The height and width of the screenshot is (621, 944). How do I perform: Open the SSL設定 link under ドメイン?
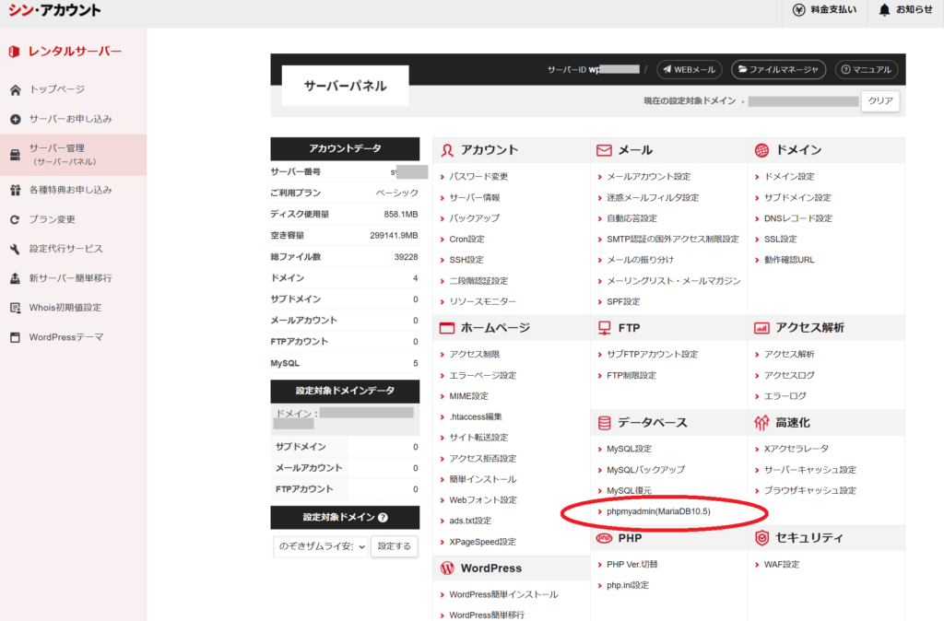click(x=780, y=240)
